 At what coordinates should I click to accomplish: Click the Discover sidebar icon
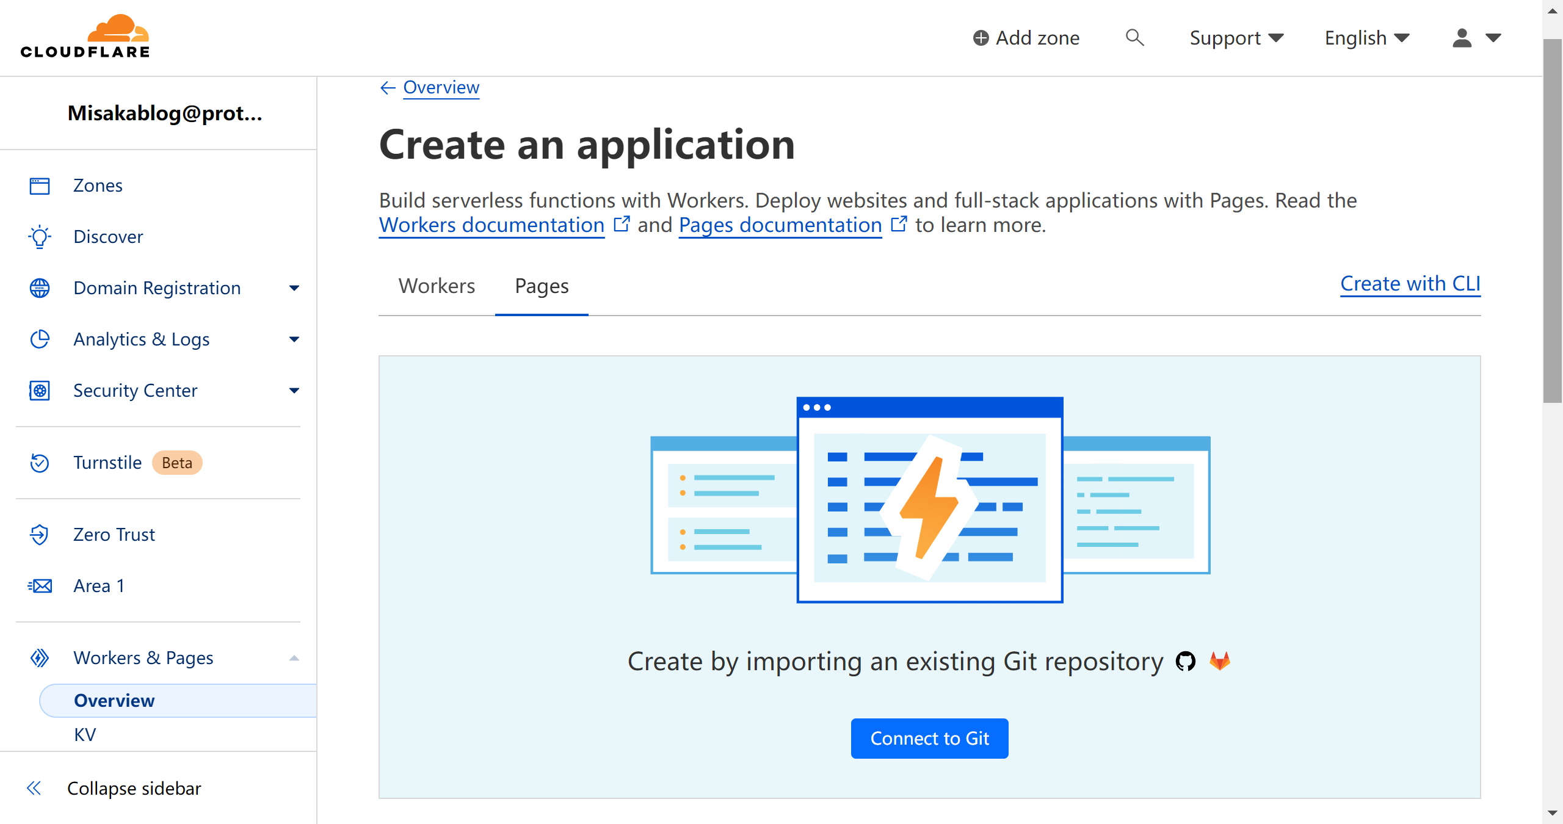[x=42, y=236]
